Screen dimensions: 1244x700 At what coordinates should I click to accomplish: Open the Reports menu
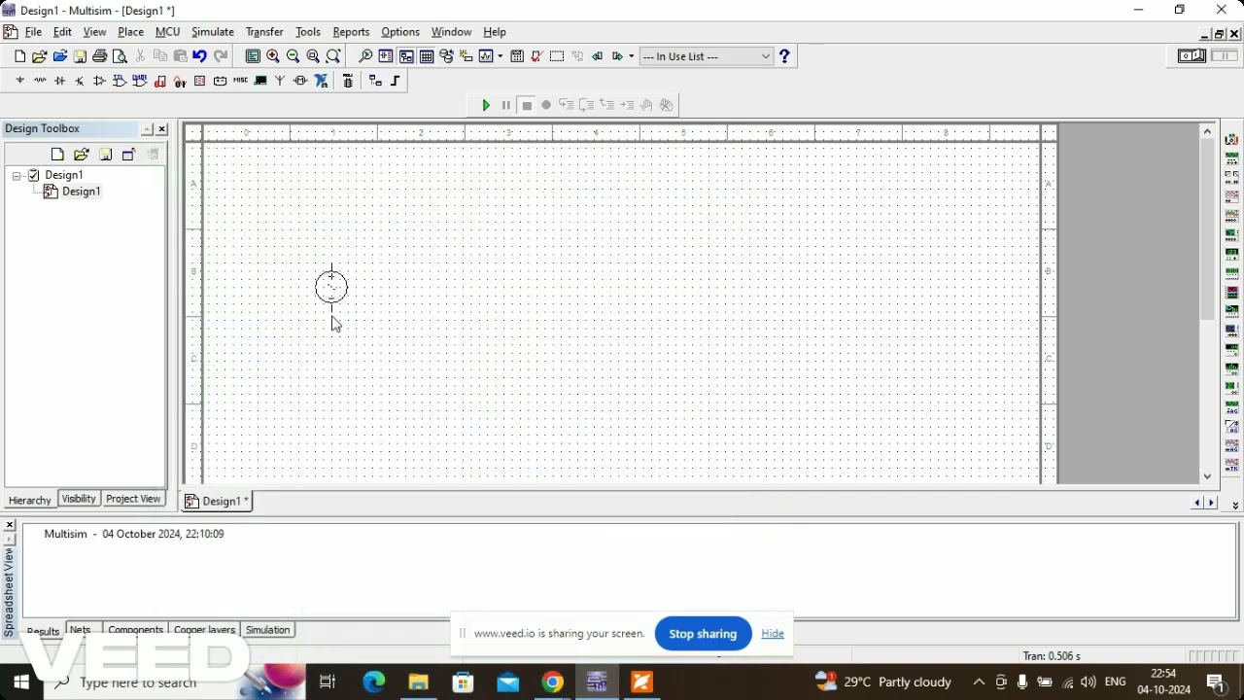tap(351, 32)
